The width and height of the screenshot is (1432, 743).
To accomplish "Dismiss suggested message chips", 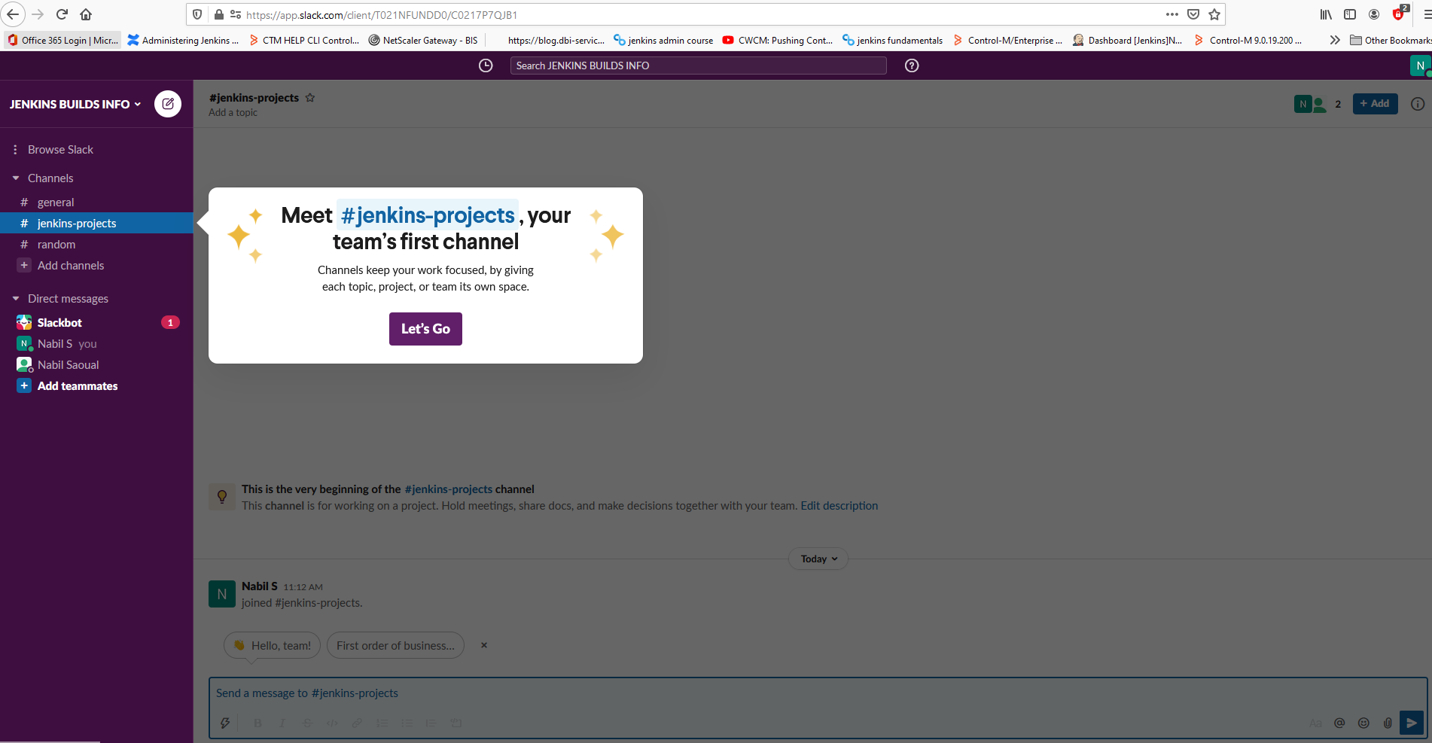I will point(484,645).
